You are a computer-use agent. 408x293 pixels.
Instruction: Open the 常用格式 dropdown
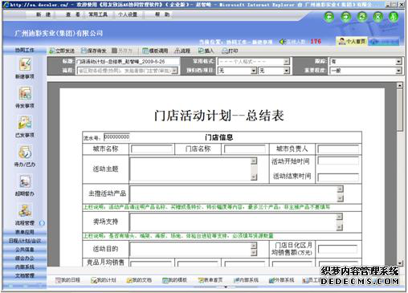[254, 62]
